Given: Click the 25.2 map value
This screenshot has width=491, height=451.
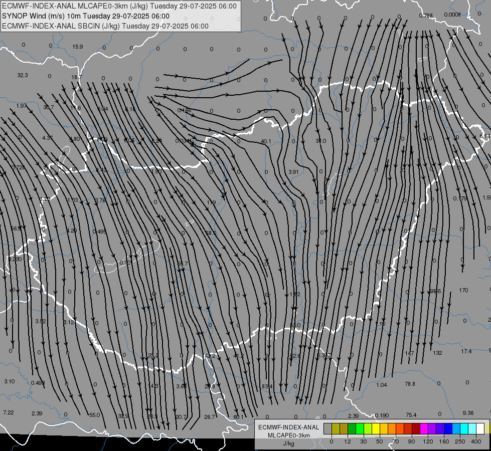Looking at the screenshot, I should coord(153,355).
